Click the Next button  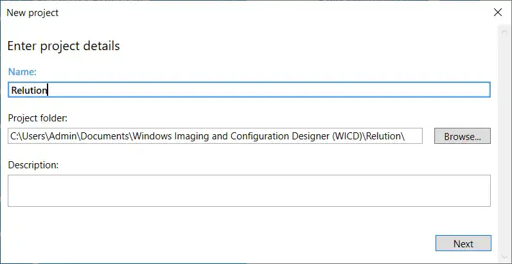pos(463,243)
